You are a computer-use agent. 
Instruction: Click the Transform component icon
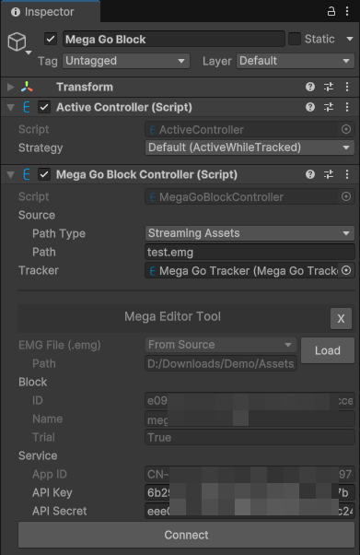[27, 87]
